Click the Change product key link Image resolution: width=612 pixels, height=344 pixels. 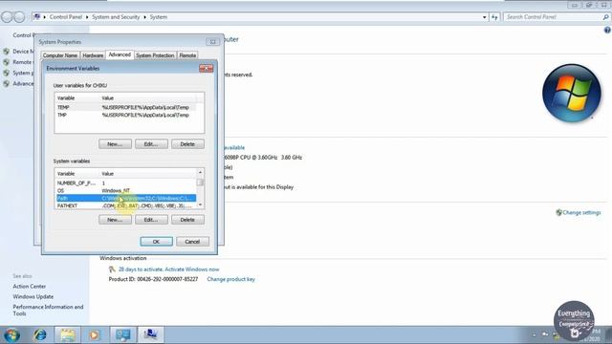click(x=230, y=279)
